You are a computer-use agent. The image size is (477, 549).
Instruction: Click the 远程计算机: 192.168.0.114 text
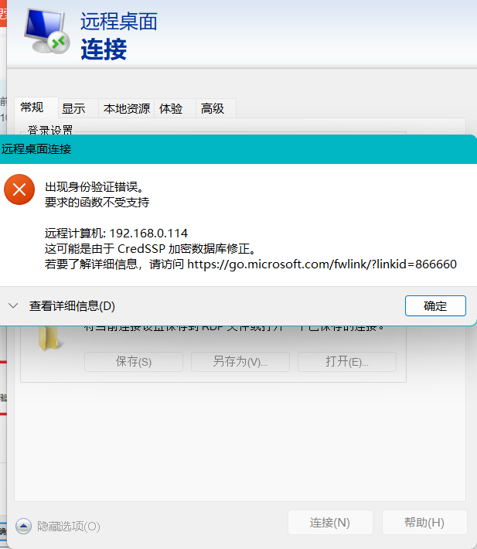pos(116,234)
